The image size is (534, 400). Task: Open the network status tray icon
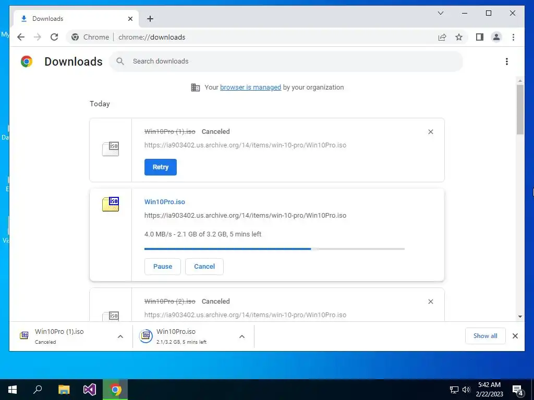[454, 390]
